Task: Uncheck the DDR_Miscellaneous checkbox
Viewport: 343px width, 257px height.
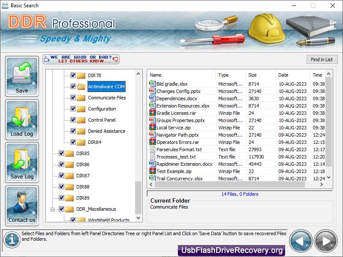Action: [x=61, y=209]
